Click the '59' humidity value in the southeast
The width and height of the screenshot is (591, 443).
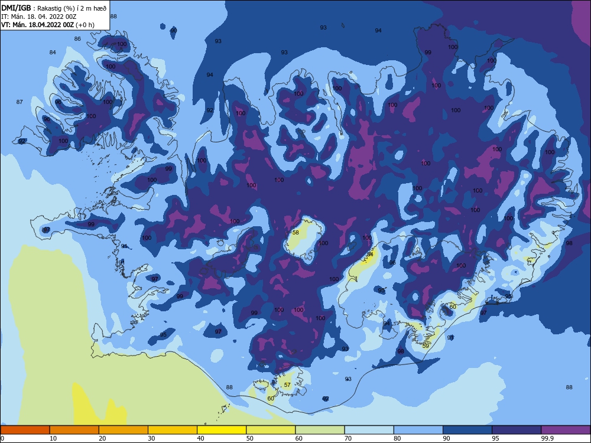coord(426,346)
